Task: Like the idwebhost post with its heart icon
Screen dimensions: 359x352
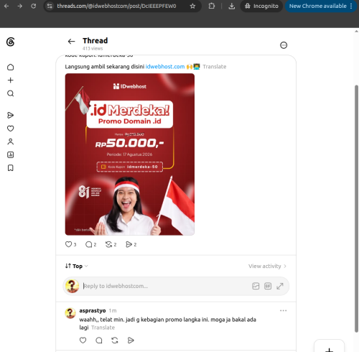Action: point(68,244)
